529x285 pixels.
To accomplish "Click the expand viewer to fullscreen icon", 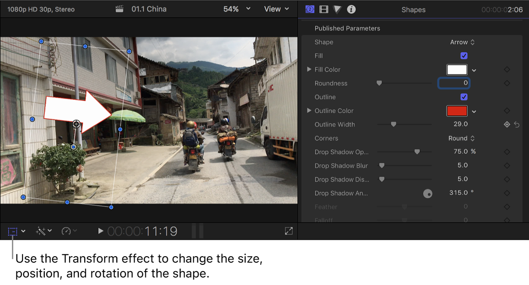I will tap(288, 231).
